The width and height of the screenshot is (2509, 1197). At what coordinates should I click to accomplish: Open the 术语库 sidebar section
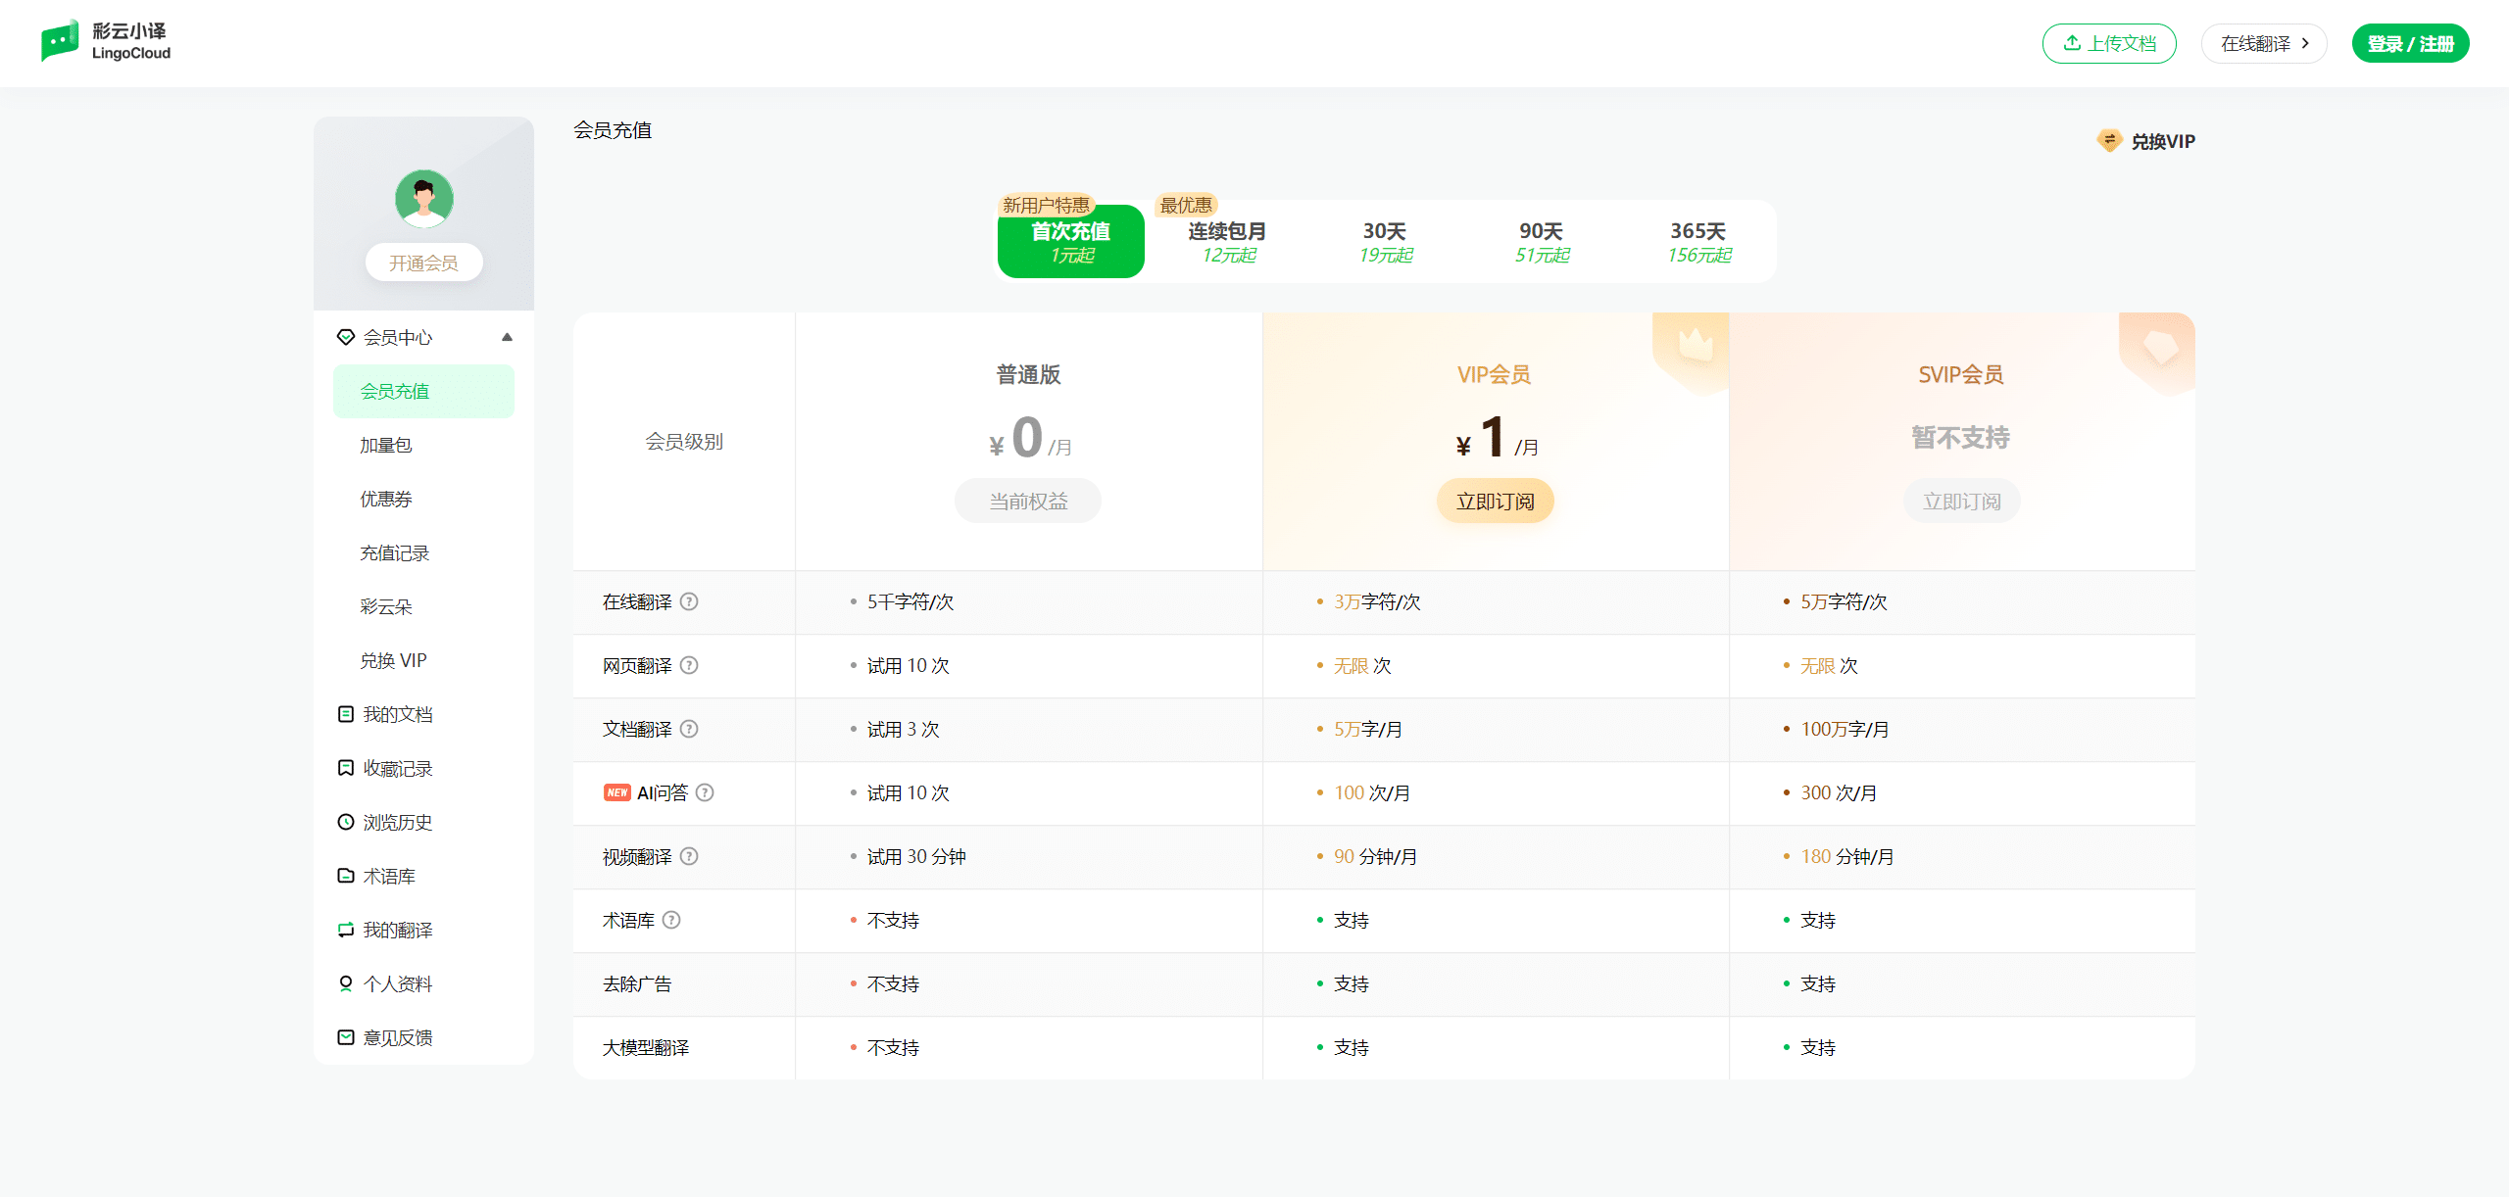389,876
